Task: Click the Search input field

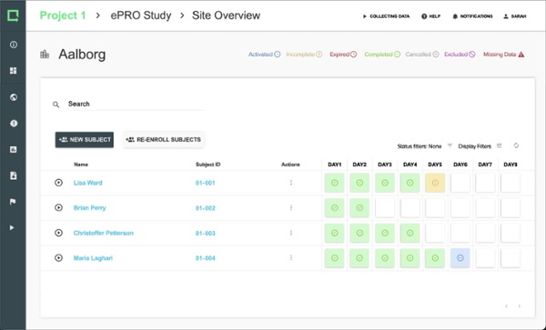Action: click(136, 104)
